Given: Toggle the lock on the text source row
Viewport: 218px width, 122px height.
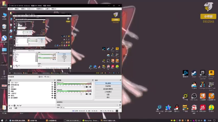Looking at the screenshot, I should pyautogui.click(x=55, y=83).
